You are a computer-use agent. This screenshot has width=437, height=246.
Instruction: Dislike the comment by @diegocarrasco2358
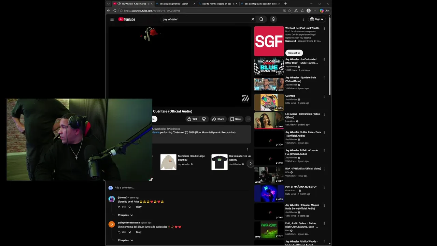click(130, 232)
